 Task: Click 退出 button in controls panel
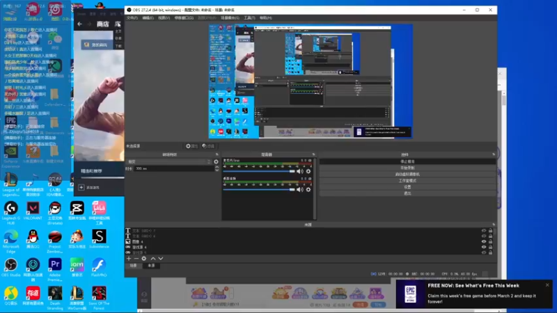pos(407,193)
